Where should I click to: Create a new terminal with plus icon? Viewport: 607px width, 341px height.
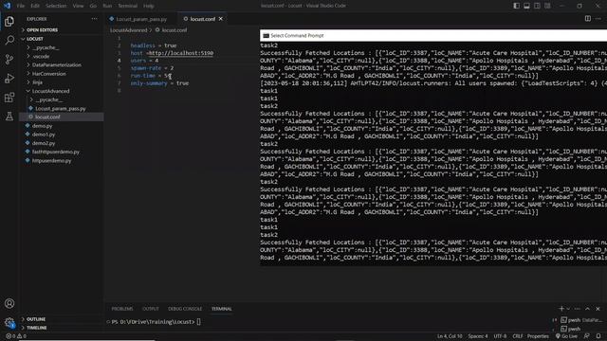(561, 309)
